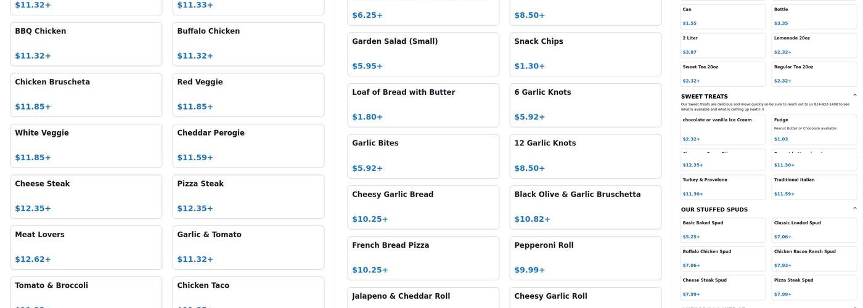Open Chicken Bacon Ranch Spud

point(814,259)
